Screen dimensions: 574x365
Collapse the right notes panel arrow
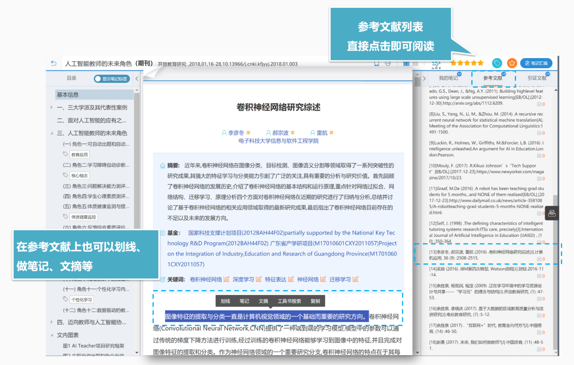click(x=424, y=79)
